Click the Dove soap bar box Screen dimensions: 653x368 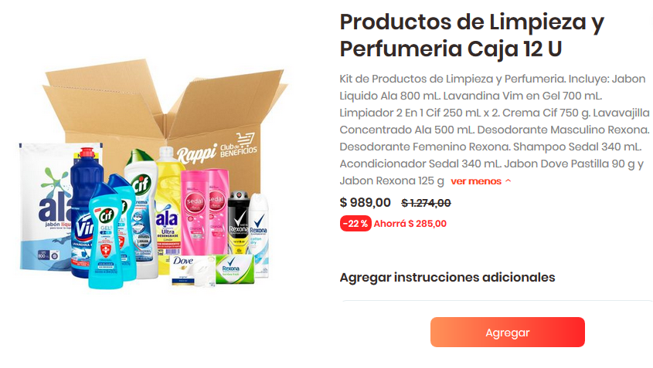(x=192, y=271)
